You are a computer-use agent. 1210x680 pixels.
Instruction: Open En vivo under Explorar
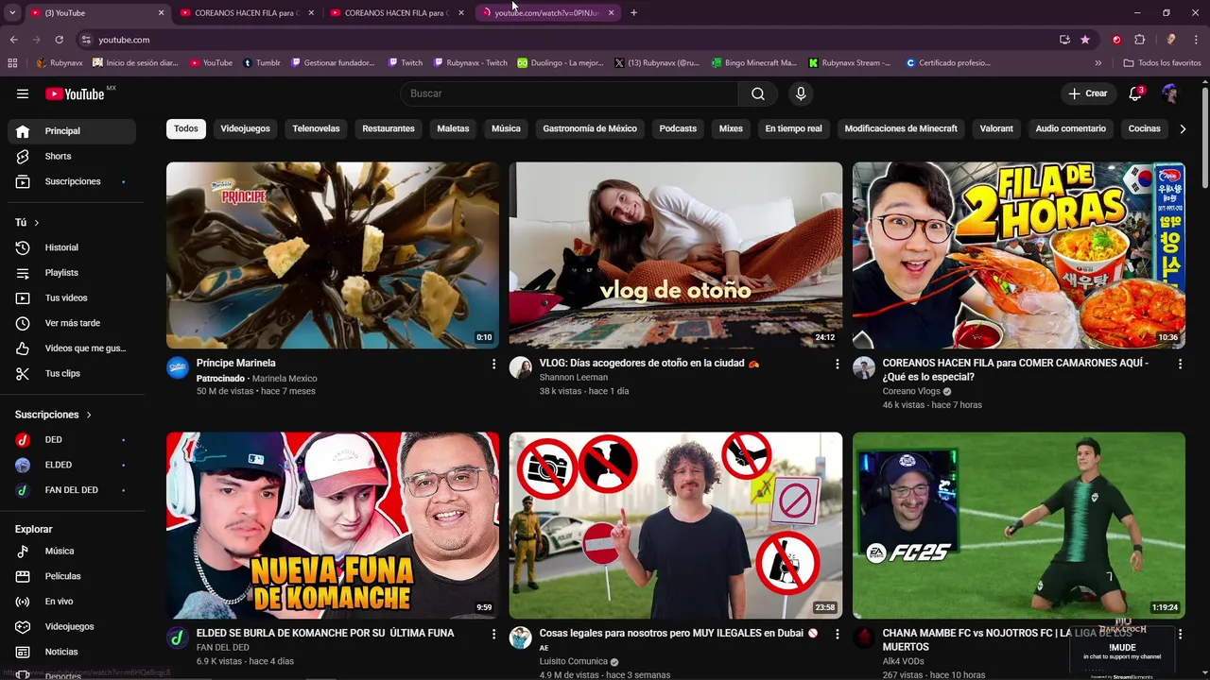(x=72, y=602)
